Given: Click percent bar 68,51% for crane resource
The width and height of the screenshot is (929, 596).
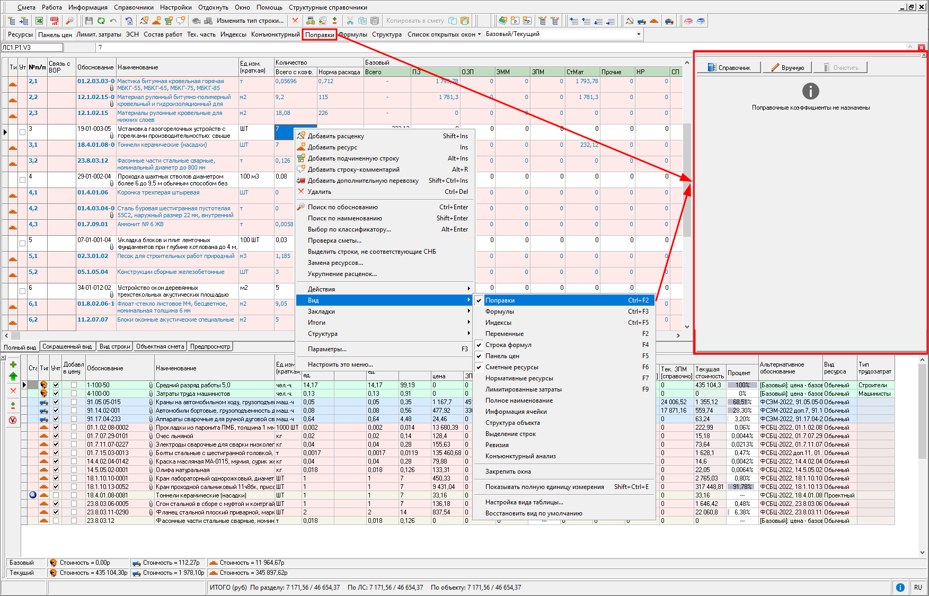Looking at the screenshot, I should pos(742,402).
